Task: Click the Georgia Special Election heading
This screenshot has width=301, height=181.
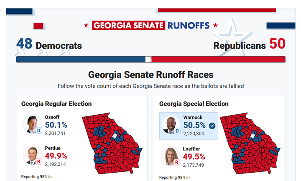Action: pos(194,104)
